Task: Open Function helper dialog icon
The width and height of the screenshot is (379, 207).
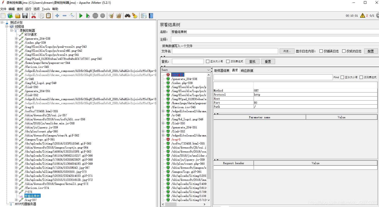Action: 143,16
